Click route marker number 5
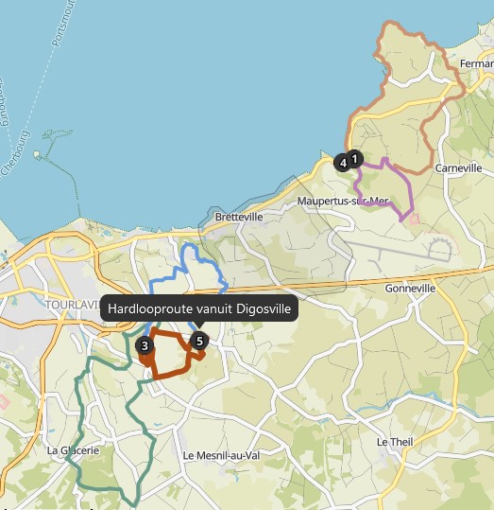 coord(199,341)
